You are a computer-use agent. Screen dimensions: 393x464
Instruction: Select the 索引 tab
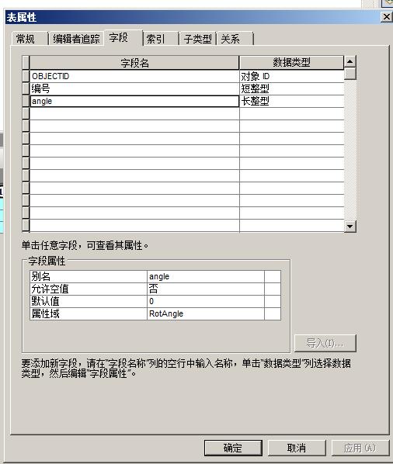click(x=161, y=39)
